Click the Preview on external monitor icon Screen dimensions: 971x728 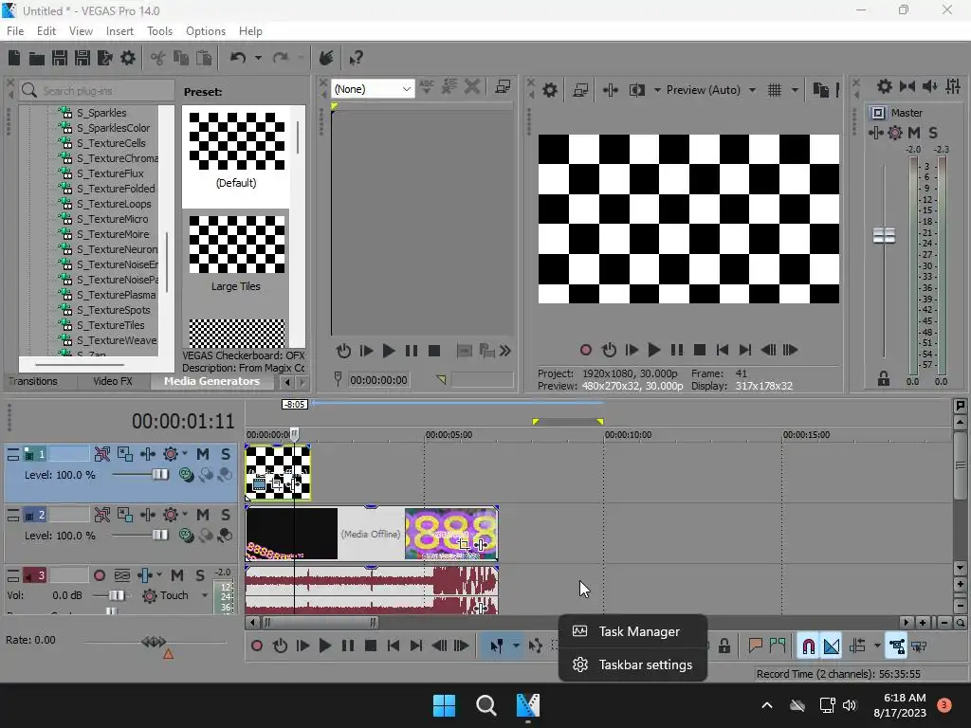[x=580, y=90]
